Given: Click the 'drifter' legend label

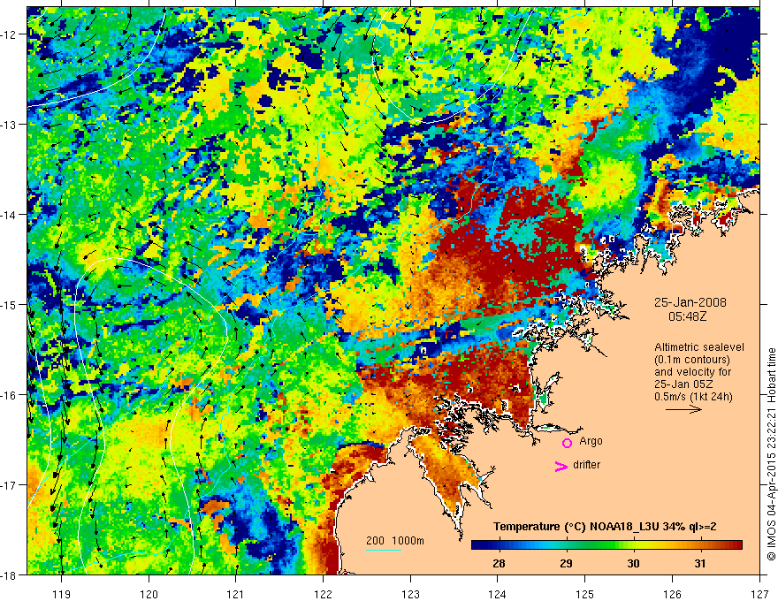Looking at the screenshot, I should 586,465.
